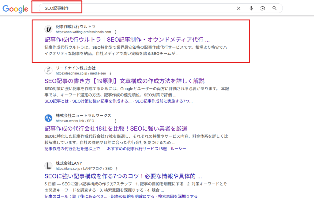Clear the search box with X icon

[x=239, y=8]
